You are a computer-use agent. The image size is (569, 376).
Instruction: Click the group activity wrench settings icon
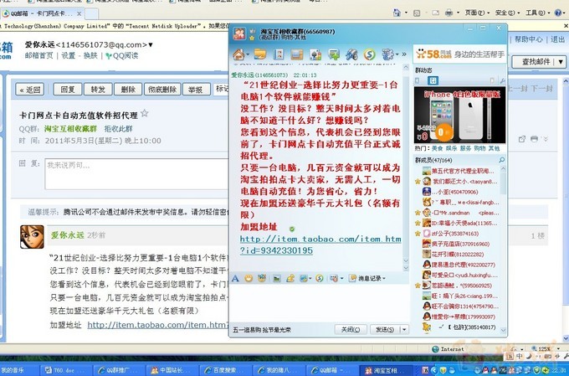point(503,80)
